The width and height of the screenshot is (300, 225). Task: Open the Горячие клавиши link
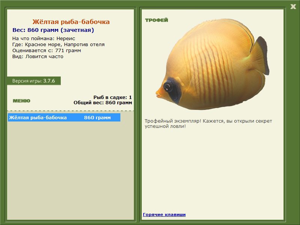pyautogui.click(x=164, y=214)
